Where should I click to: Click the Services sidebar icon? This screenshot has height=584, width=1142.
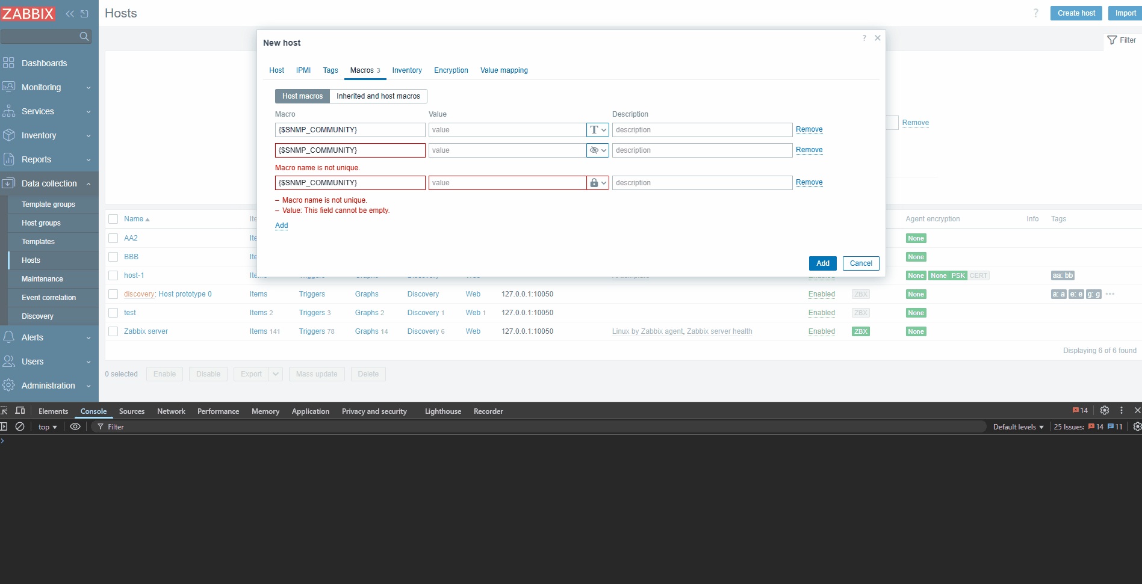[x=8, y=111]
